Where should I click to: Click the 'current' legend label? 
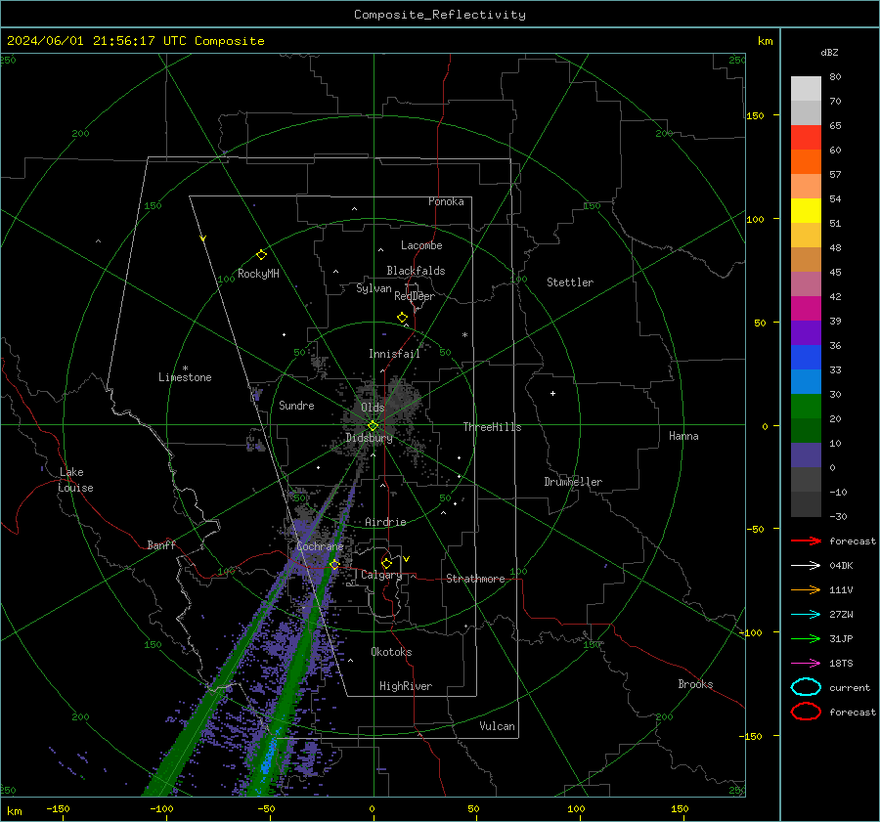click(x=849, y=688)
